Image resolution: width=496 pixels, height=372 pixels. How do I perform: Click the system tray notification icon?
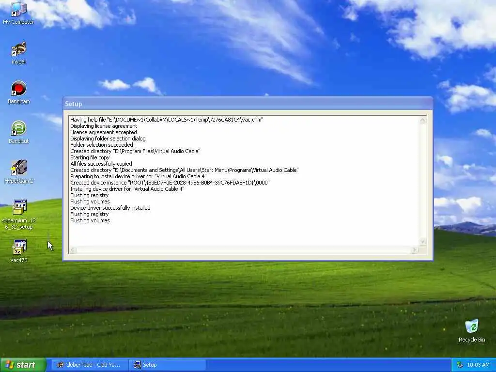pos(460,365)
